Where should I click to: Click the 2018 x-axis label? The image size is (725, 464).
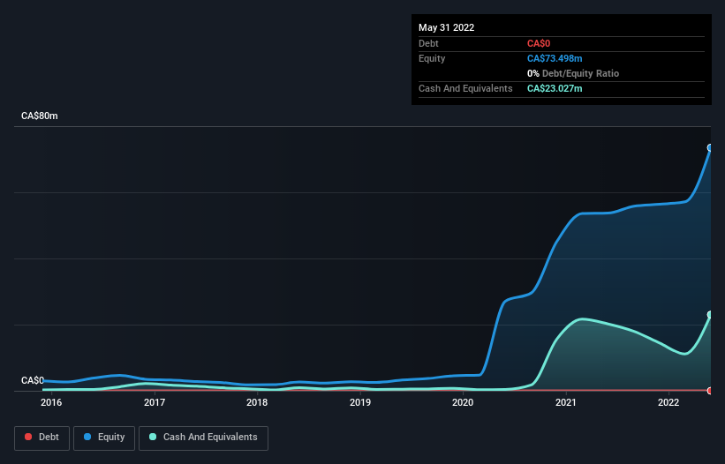coord(257,402)
